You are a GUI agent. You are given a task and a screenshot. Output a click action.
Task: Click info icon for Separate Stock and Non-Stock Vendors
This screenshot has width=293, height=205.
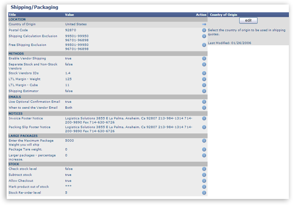tap(204, 64)
